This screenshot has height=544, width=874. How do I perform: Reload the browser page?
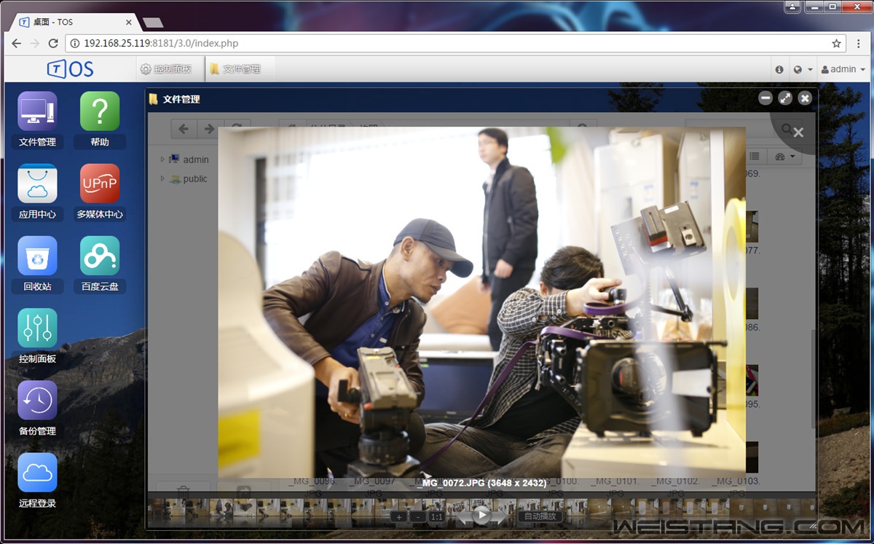pyautogui.click(x=53, y=44)
